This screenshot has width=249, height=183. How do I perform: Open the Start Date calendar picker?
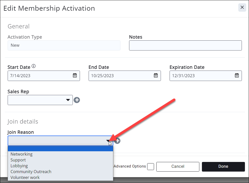pos(75,75)
